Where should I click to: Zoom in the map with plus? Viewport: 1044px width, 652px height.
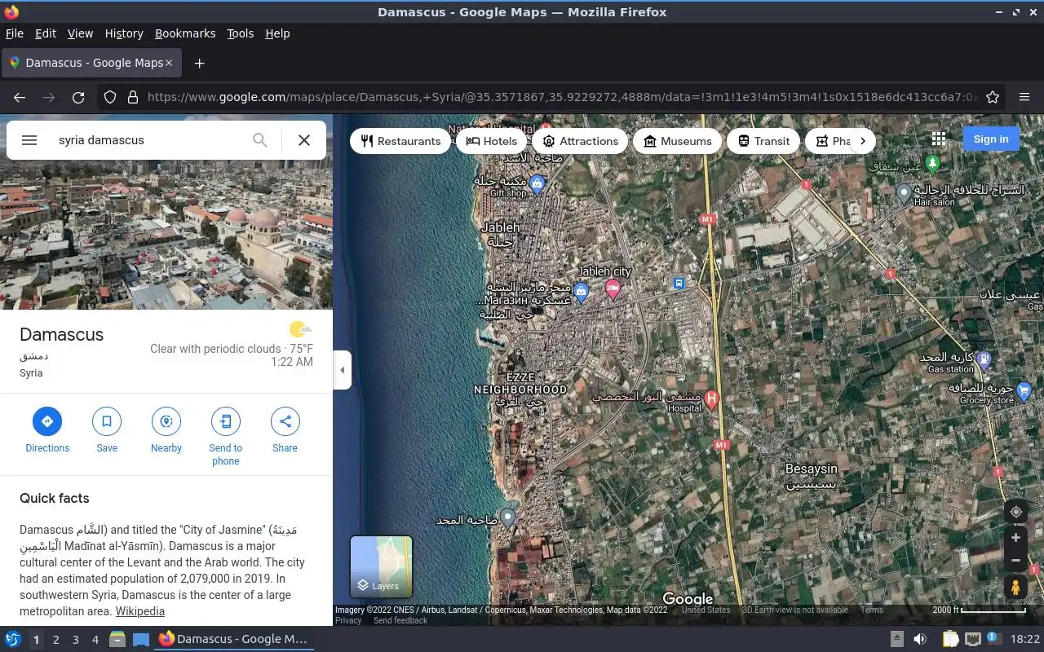tap(1015, 538)
